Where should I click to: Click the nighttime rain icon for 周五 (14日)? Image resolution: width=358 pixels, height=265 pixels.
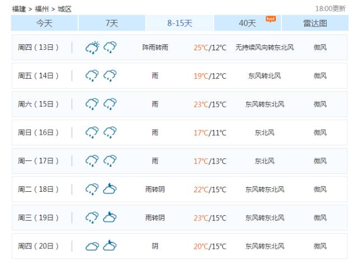coord(110,75)
